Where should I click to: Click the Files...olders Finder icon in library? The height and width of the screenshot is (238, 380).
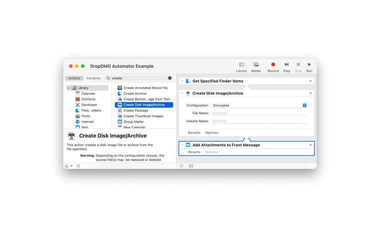[x=78, y=110]
